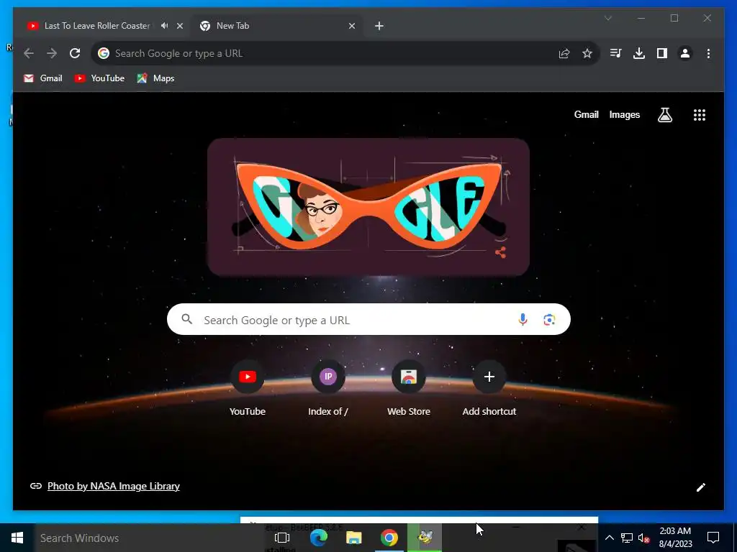
Task: Share the Google Doodle
Action: point(501,252)
